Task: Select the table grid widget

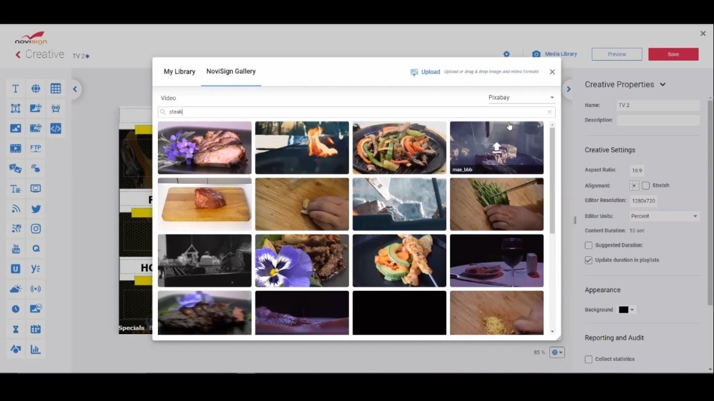Action: point(56,89)
